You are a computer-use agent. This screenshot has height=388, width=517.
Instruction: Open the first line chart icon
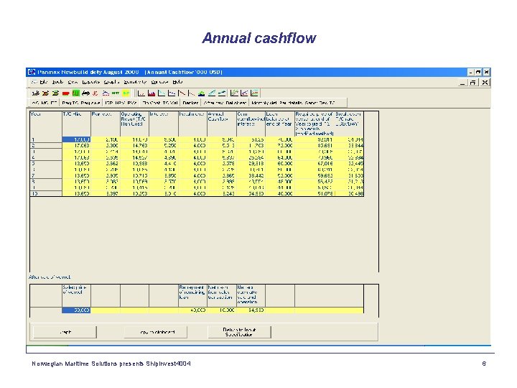[141, 93]
